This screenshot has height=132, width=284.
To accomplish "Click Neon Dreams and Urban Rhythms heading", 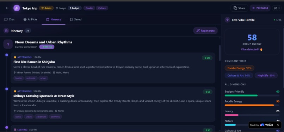I will click(44, 42).
